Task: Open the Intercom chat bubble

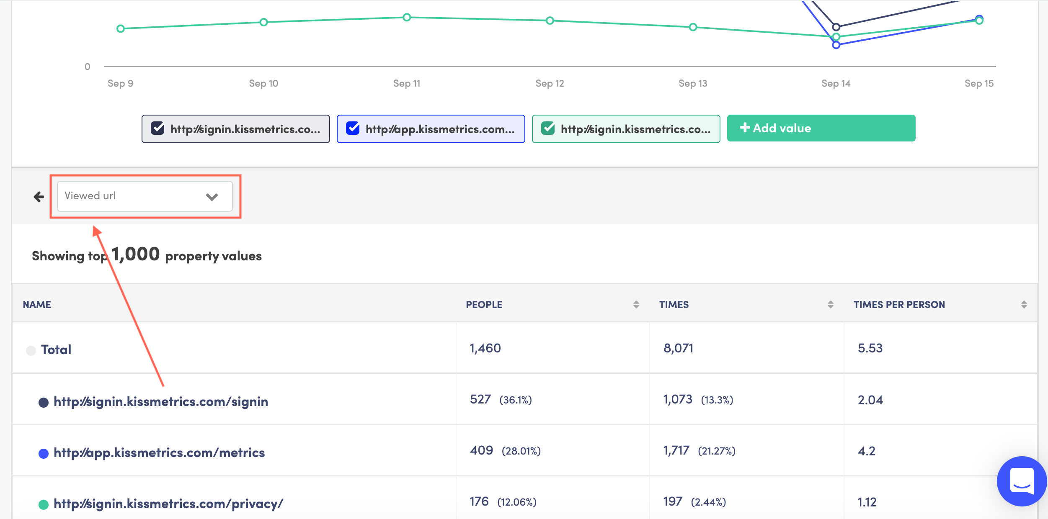Action: (x=1021, y=481)
